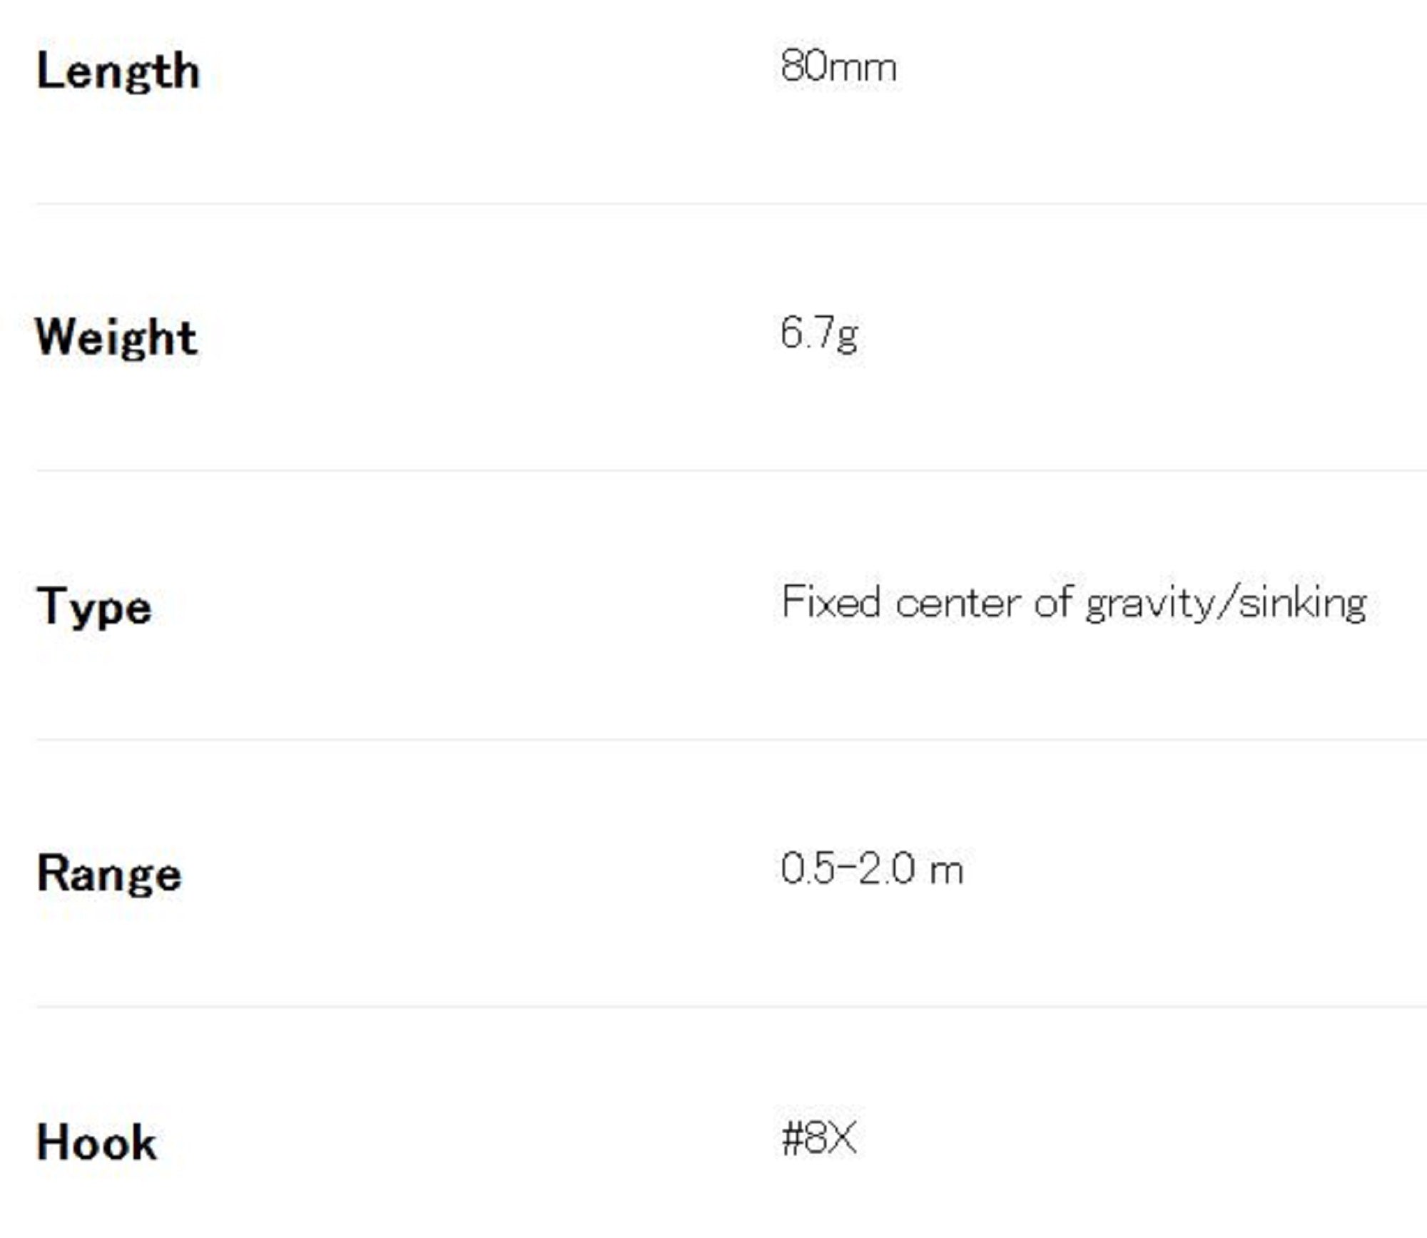This screenshot has width=1427, height=1238.
Task: Click the divider line below Weight row
Action: [x=713, y=471]
